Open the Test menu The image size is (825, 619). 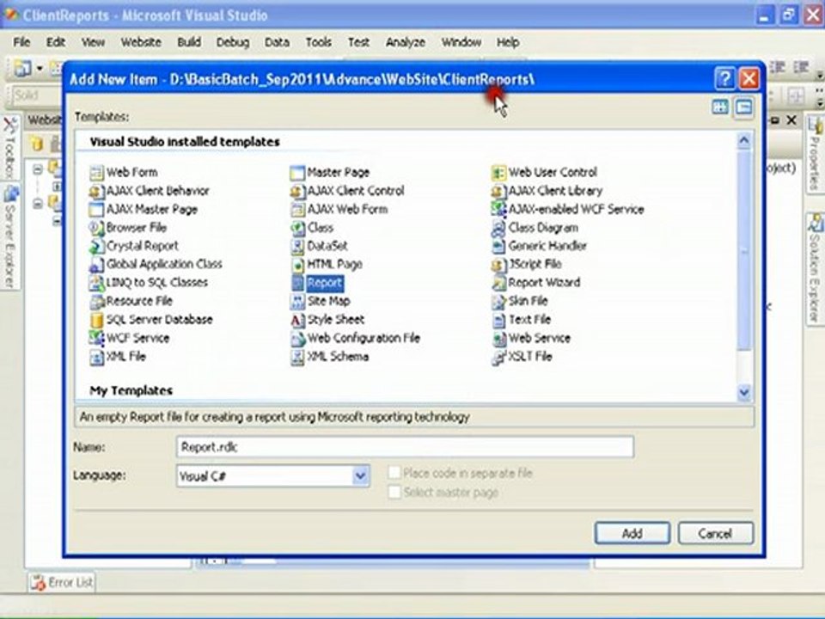(358, 42)
